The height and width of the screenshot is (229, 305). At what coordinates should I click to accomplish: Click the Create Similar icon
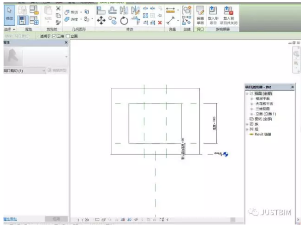(x=187, y=21)
